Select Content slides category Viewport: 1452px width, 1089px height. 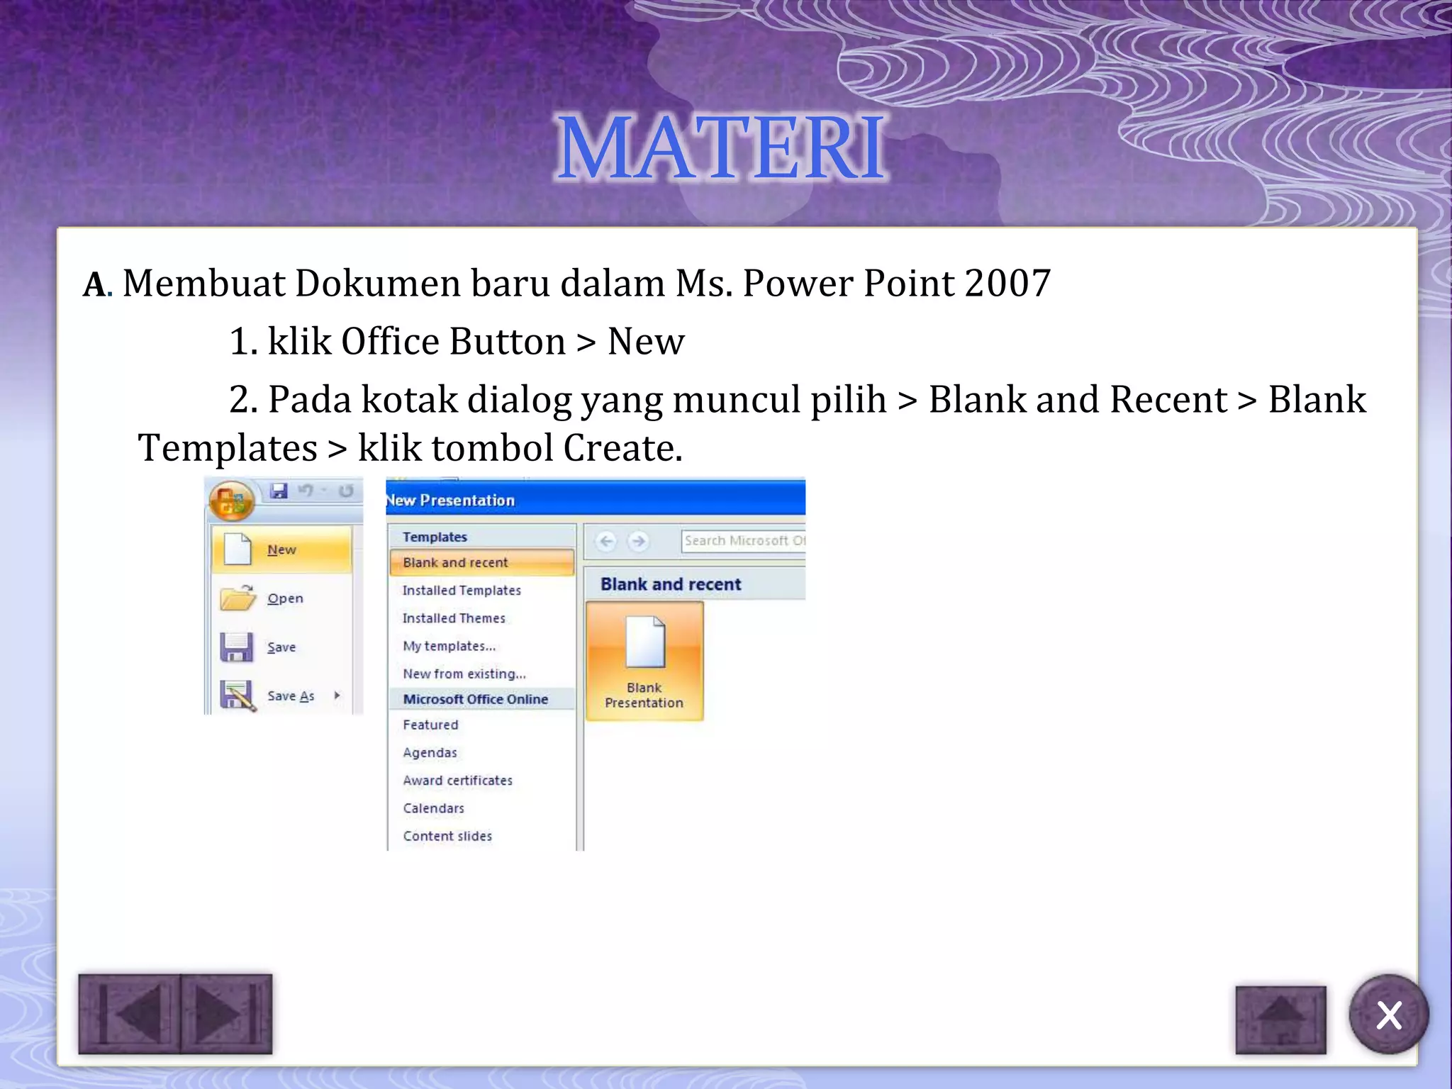(447, 836)
